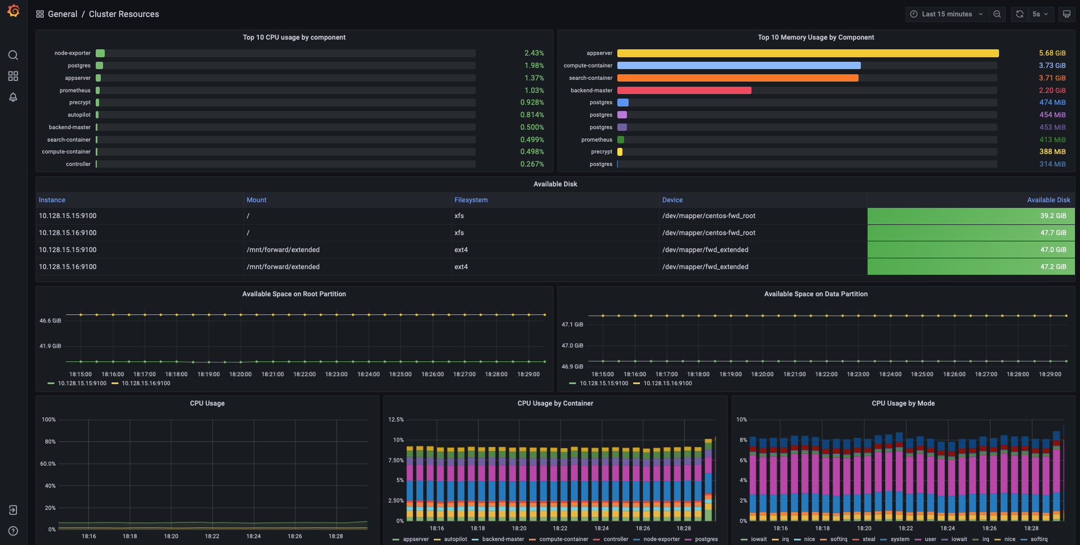This screenshot has height=545, width=1080.
Task: Select Cluster Resources in the breadcrumb
Action: [x=123, y=14]
